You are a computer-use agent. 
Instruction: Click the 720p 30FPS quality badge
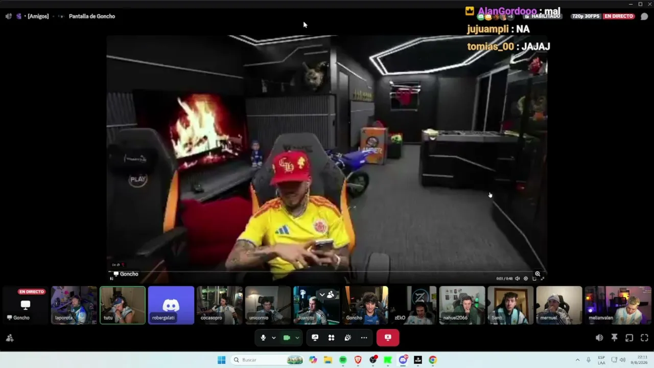point(586,16)
